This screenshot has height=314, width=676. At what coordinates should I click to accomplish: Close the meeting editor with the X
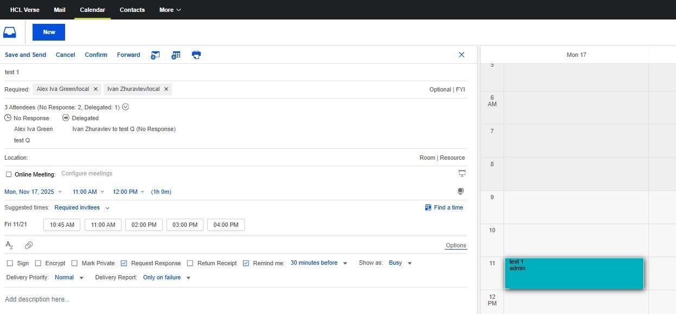click(x=462, y=55)
